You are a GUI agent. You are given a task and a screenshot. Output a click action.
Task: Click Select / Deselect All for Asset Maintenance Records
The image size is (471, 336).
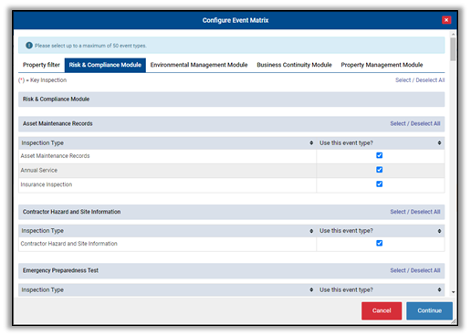click(414, 123)
